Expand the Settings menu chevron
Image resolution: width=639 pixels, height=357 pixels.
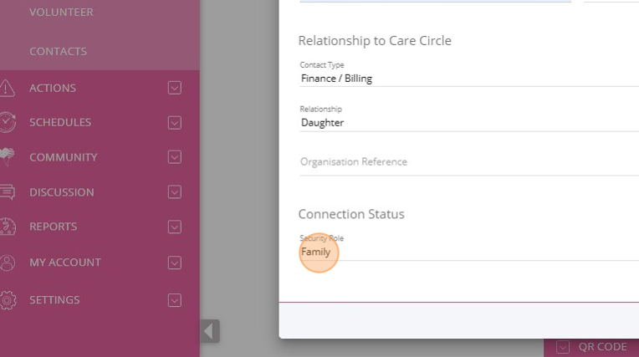[x=175, y=299]
